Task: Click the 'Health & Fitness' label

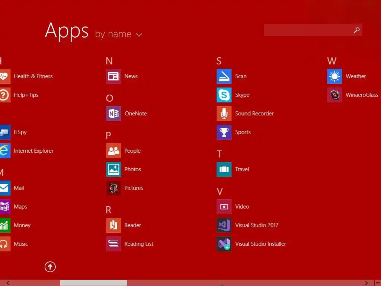Action: 33,76
